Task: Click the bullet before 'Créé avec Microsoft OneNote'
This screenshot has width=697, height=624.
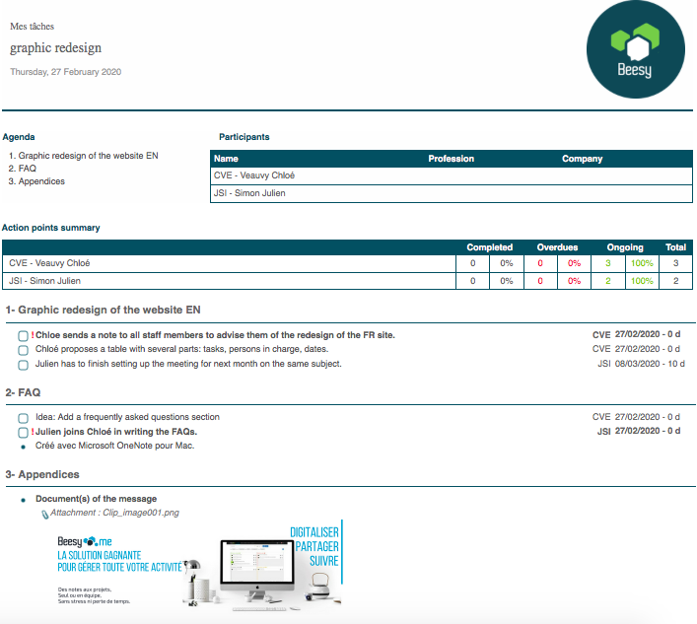Action: (x=23, y=447)
